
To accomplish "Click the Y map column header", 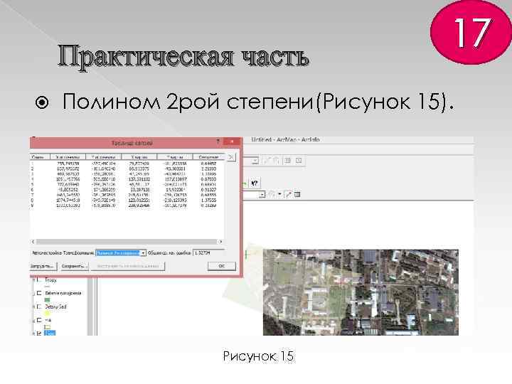I will tap(175, 157).
